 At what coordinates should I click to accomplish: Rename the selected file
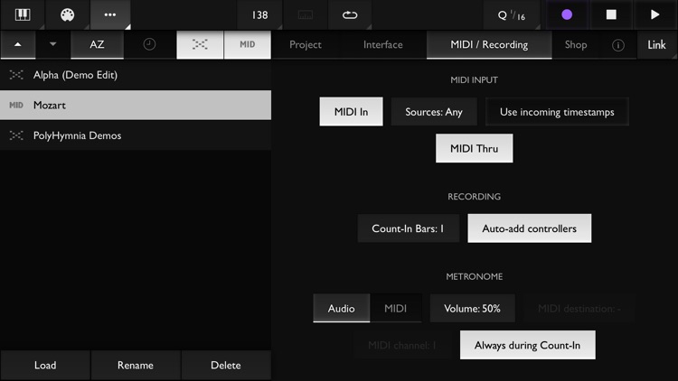pyautogui.click(x=136, y=365)
